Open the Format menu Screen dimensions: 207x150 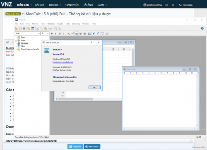[x=35, y=24]
